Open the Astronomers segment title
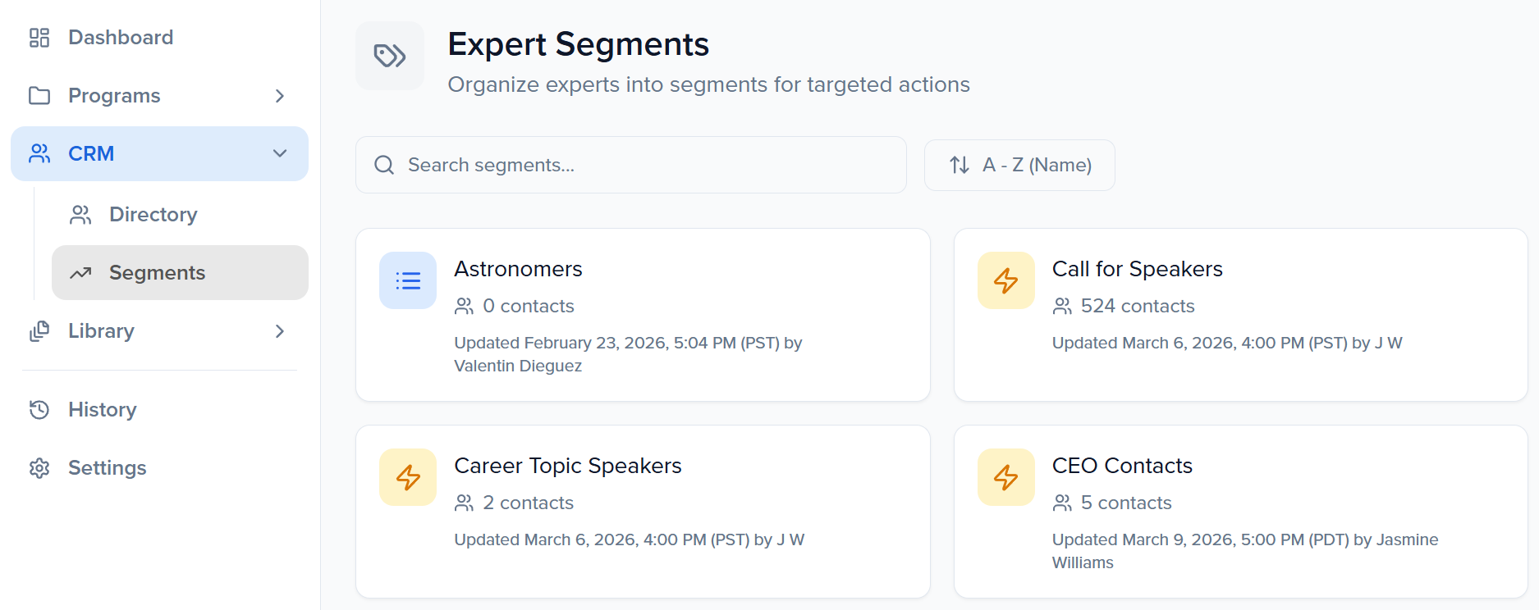 tap(518, 269)
